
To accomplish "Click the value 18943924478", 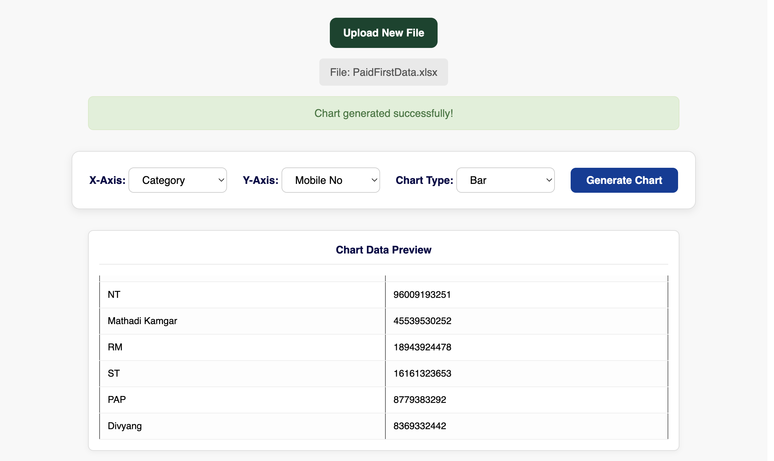I will tap(422, 347).
